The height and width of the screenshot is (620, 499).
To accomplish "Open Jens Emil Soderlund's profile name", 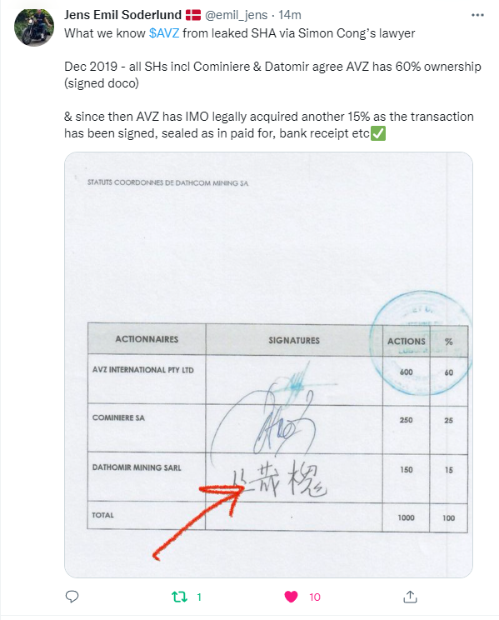I will (x=123, y=15).
